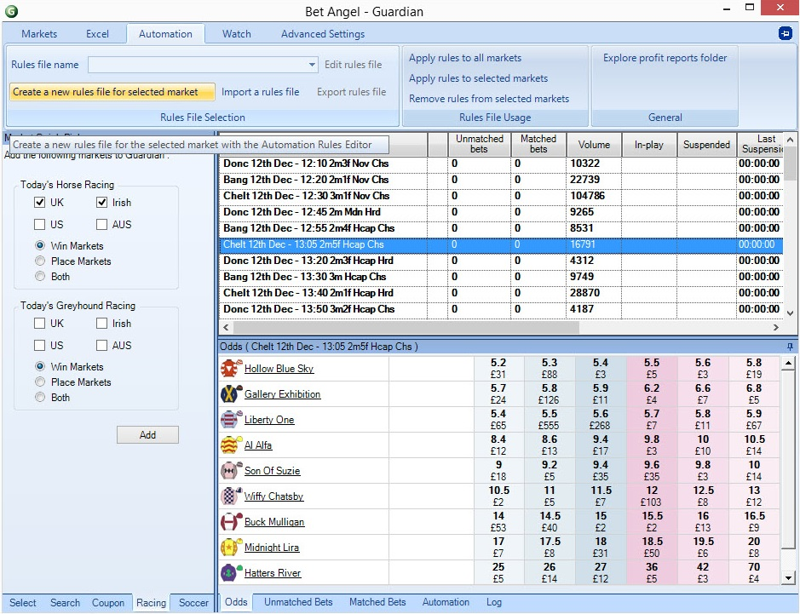Switch to the Coupon quick pick tab

108,603
